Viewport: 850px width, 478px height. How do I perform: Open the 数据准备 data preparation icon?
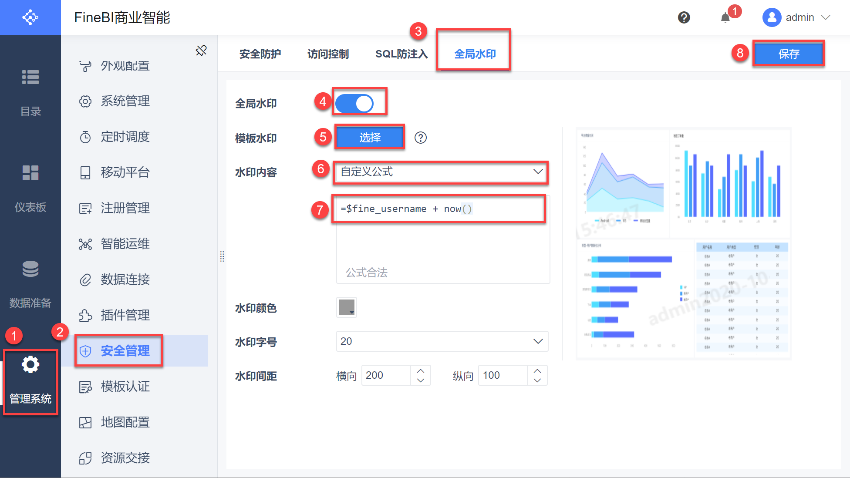pos(30,269)
